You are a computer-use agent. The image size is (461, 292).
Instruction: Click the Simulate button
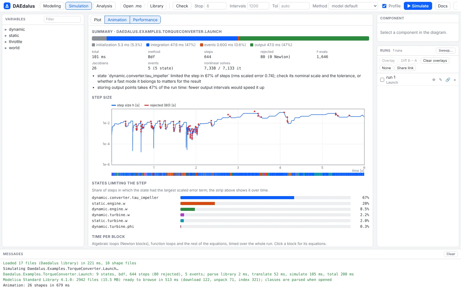tap(418, 6)
